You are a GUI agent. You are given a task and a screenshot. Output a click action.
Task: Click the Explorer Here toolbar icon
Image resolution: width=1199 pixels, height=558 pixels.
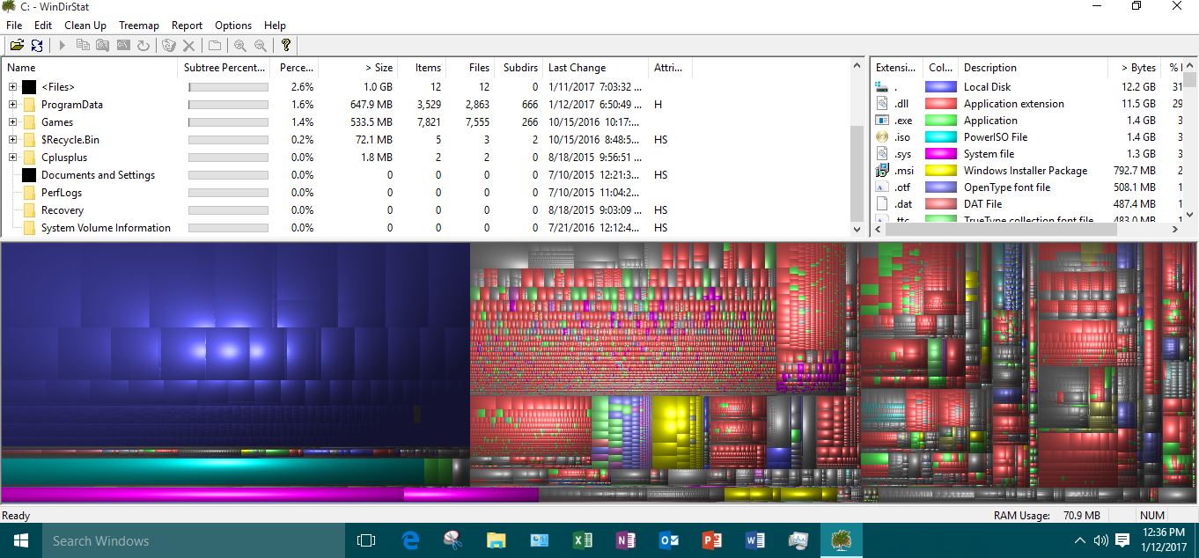tap(103, 45)
